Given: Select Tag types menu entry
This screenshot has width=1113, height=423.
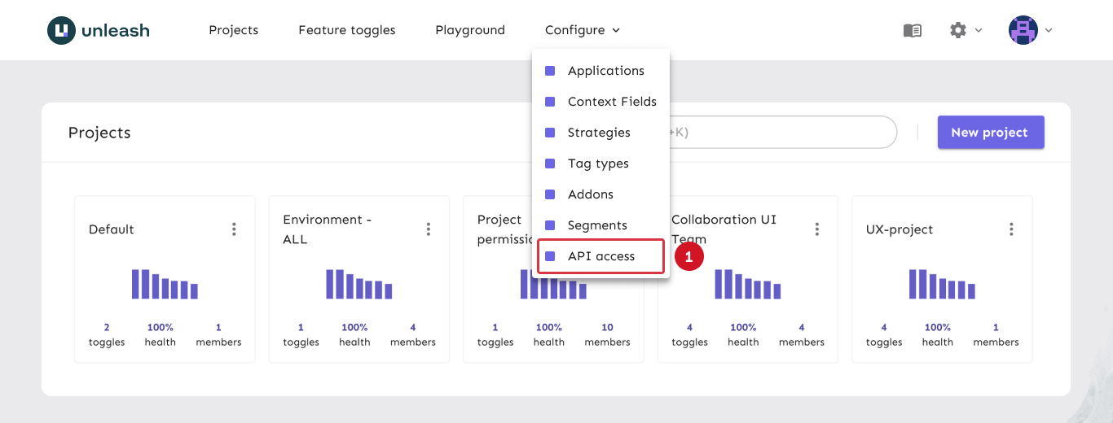Looking at the screenshot, I should point(598,164).
